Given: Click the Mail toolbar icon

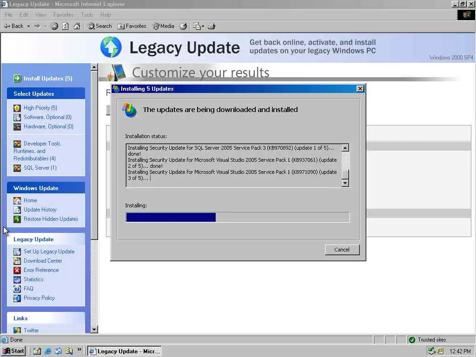Looking at the screenshot, I should (198, 26).
